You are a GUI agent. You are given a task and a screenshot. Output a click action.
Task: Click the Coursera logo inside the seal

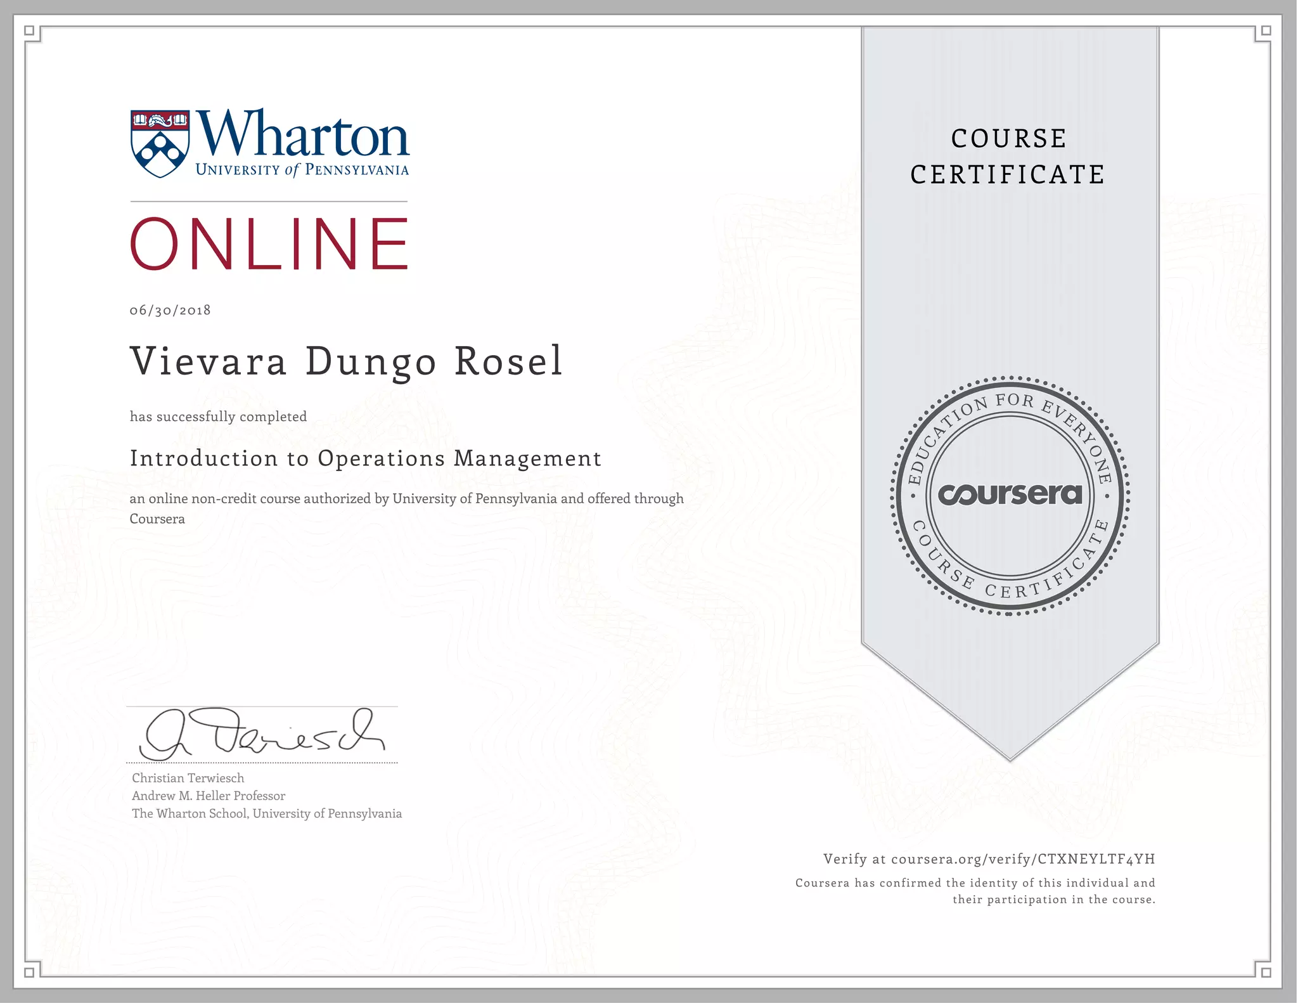(x=1010, y=494)
